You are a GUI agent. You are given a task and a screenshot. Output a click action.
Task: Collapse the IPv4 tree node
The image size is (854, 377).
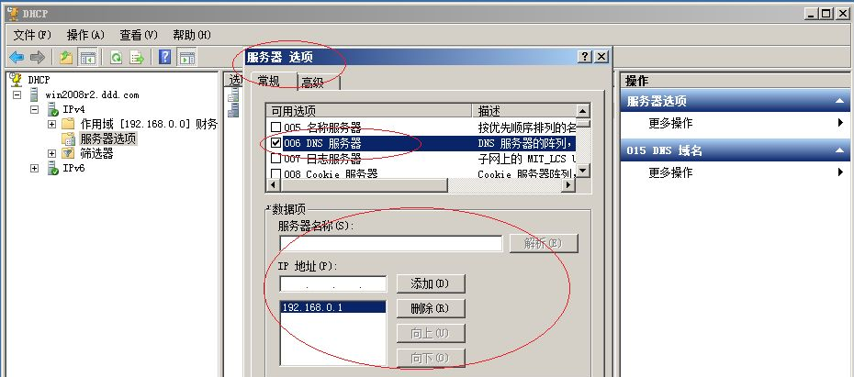[x=35, y=109]
